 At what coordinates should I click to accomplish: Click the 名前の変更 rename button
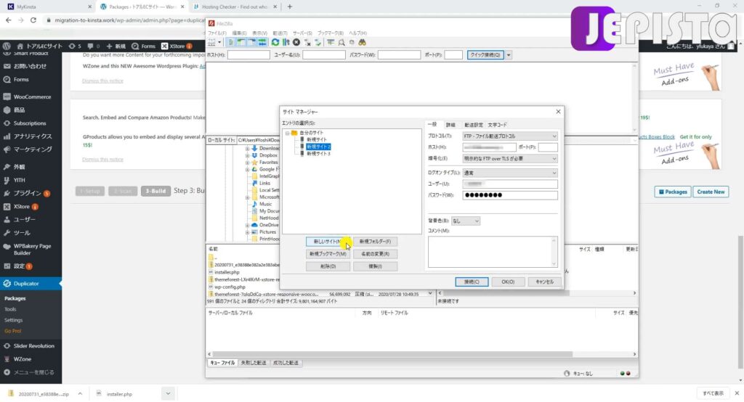click(376, 254)
